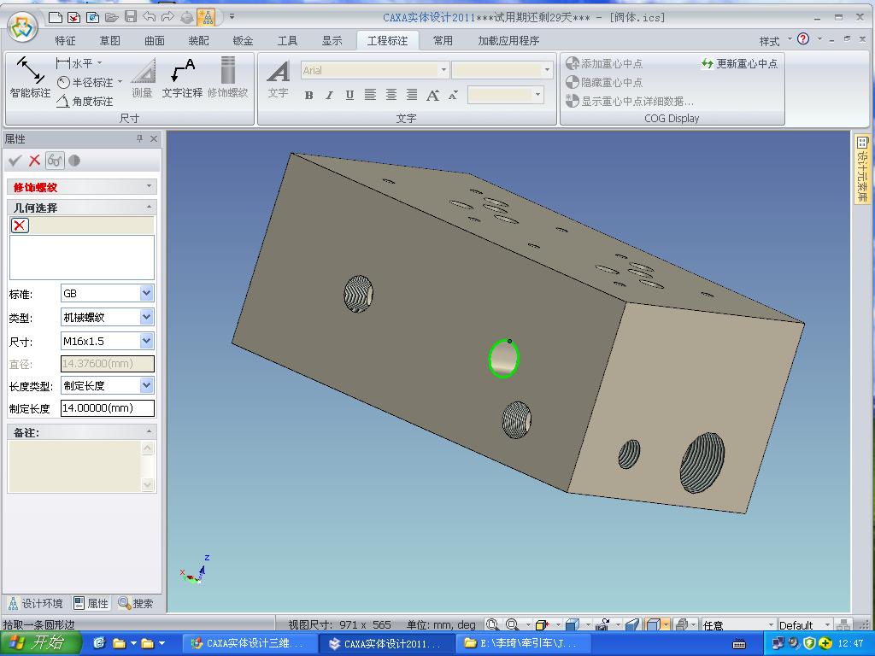Image resolution: width=875 pixels, height=656 pixels.
Task: Confirm with the green checkmark in 属性 panel
Action: coord(15,161)
